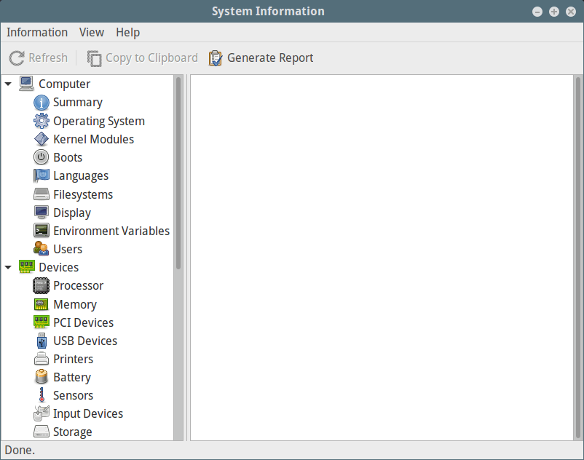
Task: Click the details pane vertical scrollbar
Action: (x=578, y=258)
